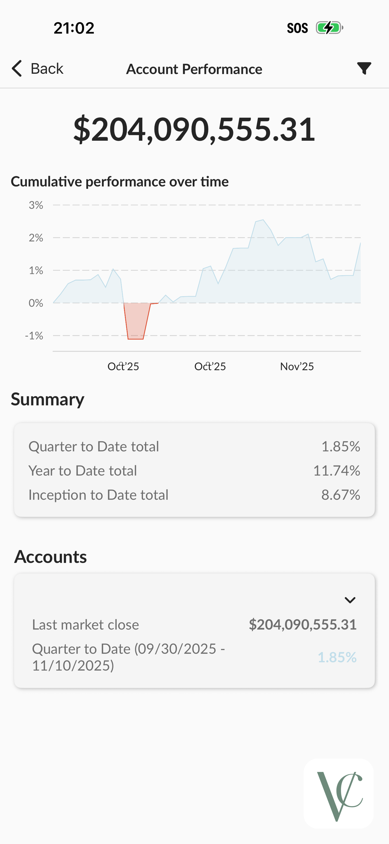Screen dimensions: 389x844
Task: Select Year to Date total row
Action: pos(194,471)
